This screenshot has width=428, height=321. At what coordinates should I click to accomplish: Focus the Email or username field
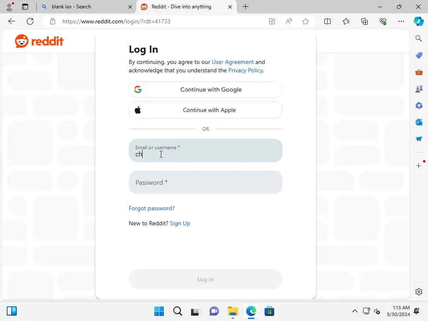pos(205,150)
